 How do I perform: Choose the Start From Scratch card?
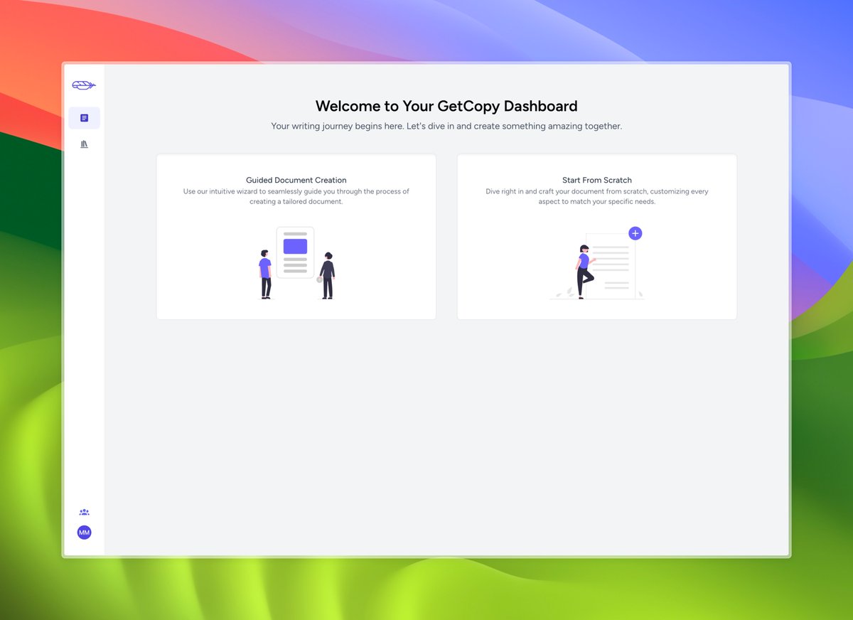597,237
